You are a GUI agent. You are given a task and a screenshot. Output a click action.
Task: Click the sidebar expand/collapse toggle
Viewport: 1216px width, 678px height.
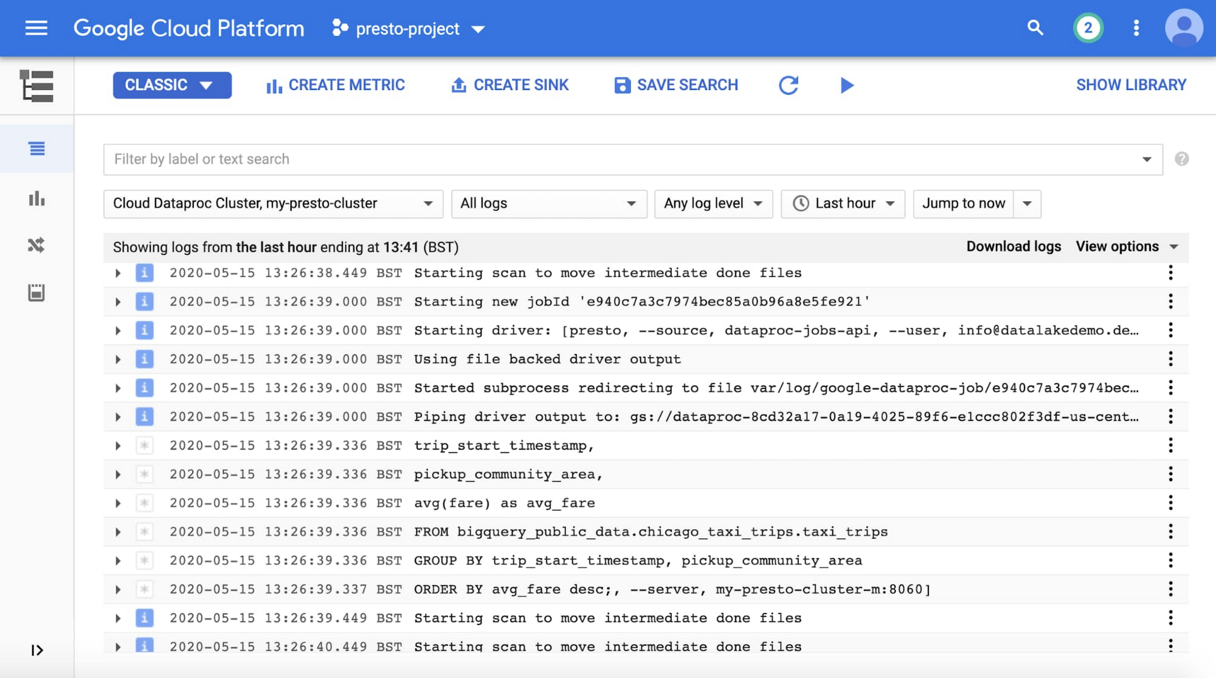pyautogui.click(x=36, y=651)
